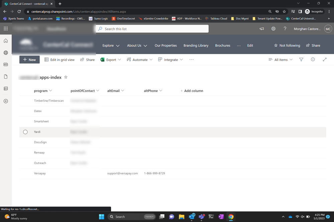Image resolution: width=334 pixels, height=222 pixels.
Task: Click Share in the list command bar
Action: (x=87, y=60)
